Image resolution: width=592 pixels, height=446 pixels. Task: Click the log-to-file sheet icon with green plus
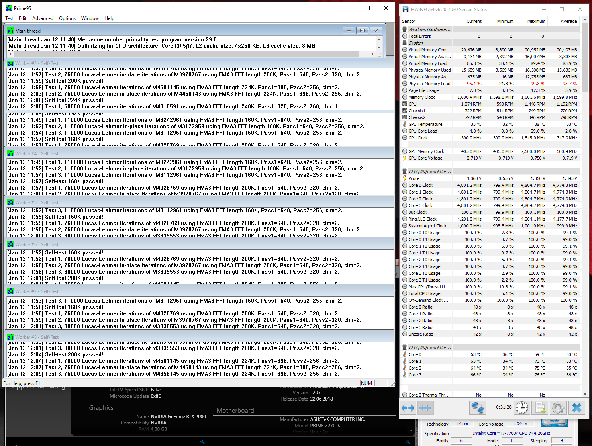(x=540, y=408)
